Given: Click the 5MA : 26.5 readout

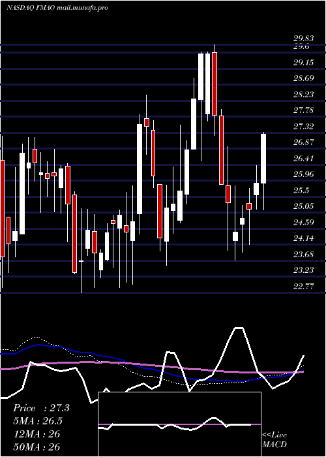Looking at the screenshot, I should coord(38,421).
